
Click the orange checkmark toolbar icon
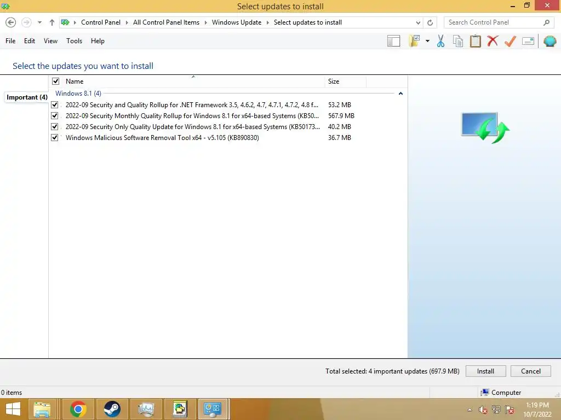click(510, 41)
